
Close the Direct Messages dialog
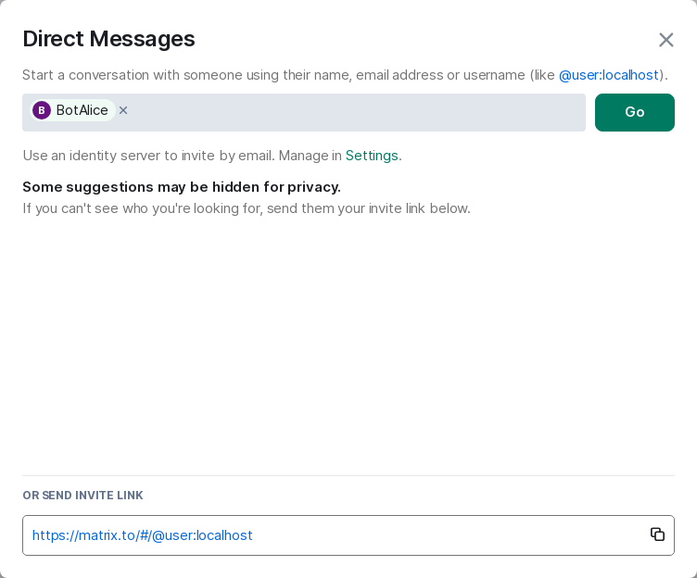click(x=665, y=40)
